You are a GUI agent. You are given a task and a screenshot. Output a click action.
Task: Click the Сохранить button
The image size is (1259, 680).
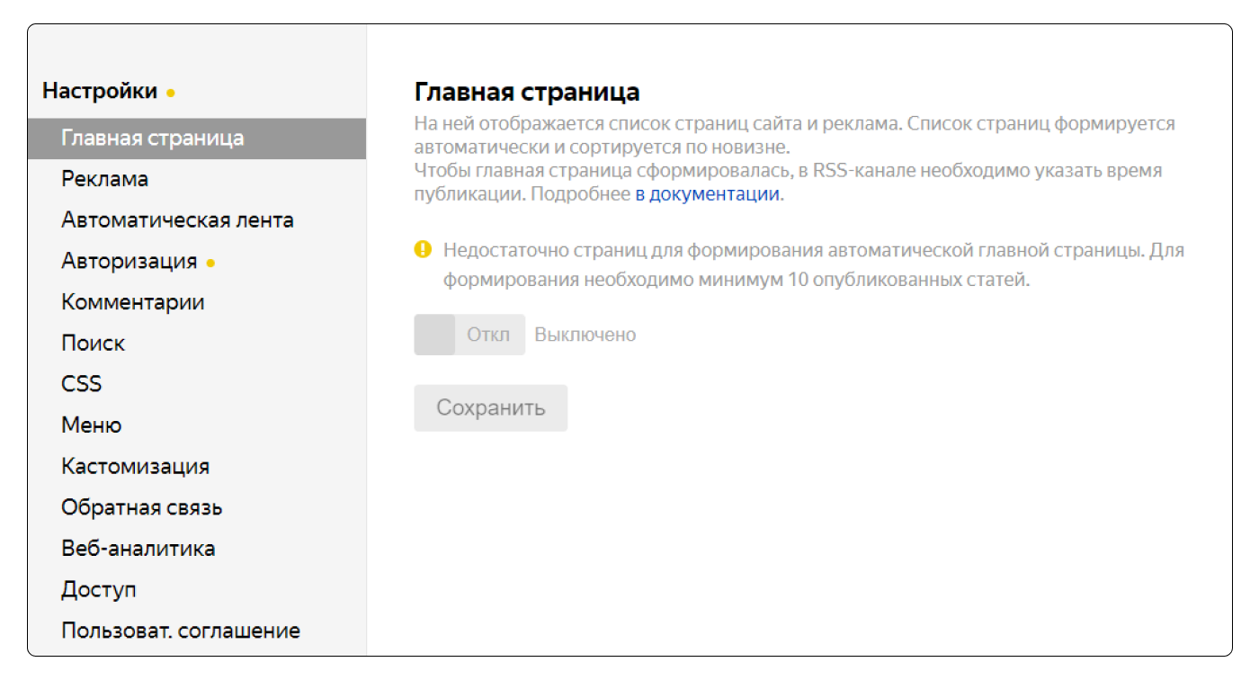491,407
